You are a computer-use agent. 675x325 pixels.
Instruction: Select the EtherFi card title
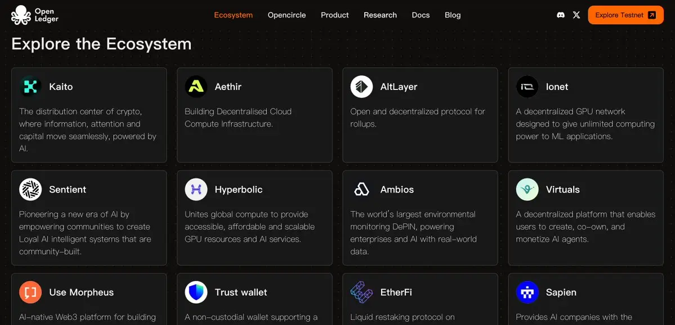396,292
